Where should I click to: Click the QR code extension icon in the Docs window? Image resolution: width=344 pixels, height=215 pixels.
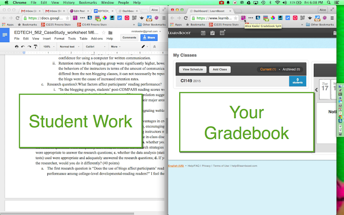134,18
